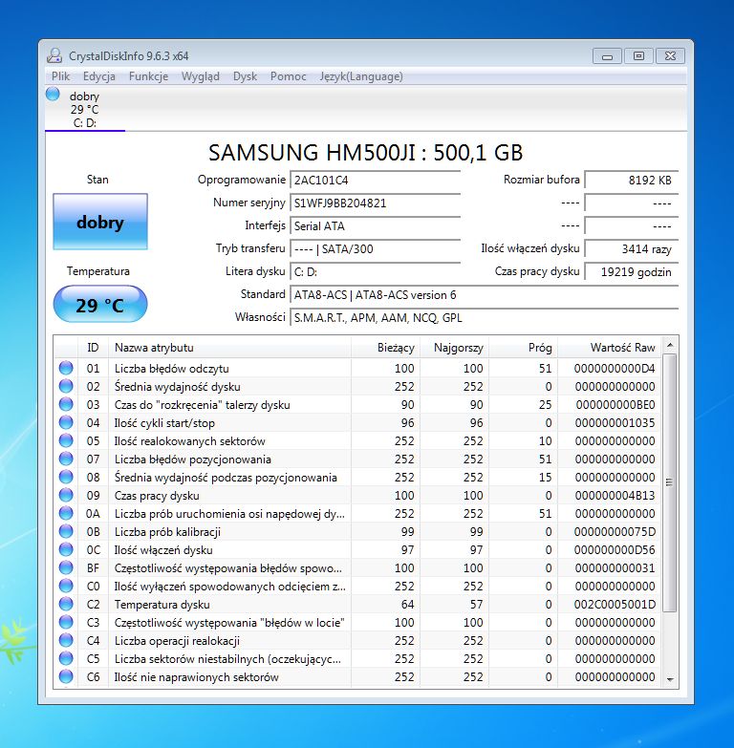Click the Próg column header
Viewport: 734px width, 748px height.
(x=523, y=348)
